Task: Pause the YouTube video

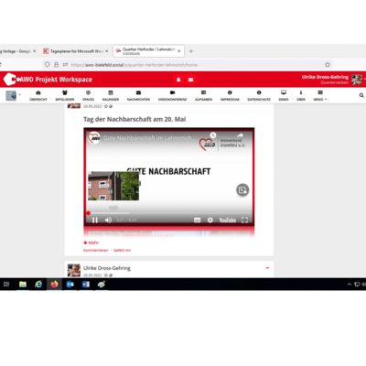Action: (x=95, y=220)
